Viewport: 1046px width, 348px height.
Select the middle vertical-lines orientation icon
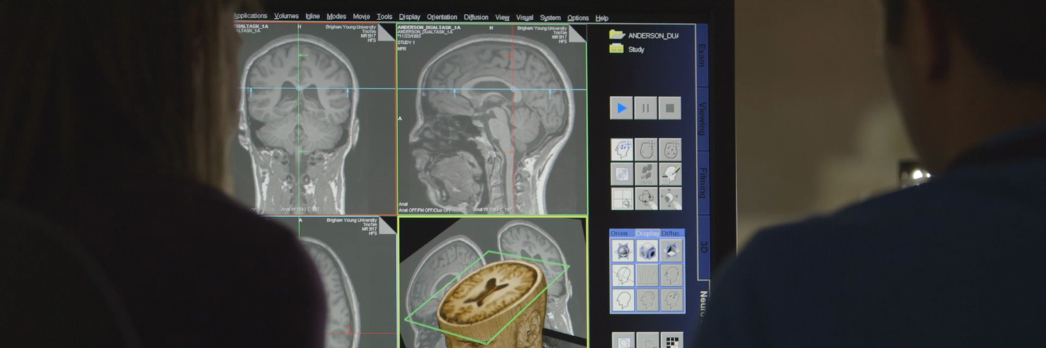(647, 276)
